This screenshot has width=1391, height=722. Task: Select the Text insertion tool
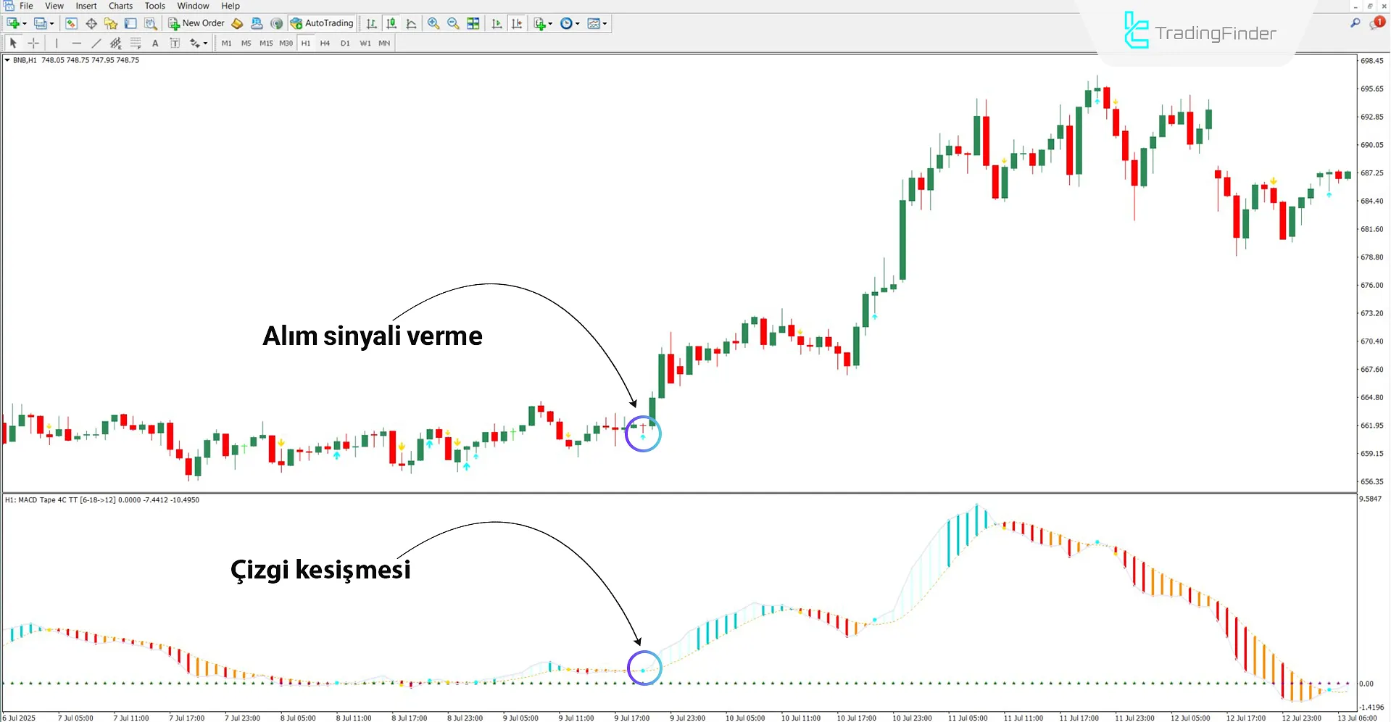click(155, 43)
